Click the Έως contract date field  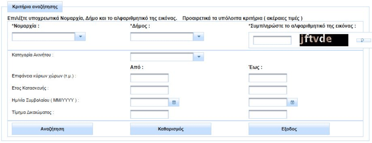[268, 102]
